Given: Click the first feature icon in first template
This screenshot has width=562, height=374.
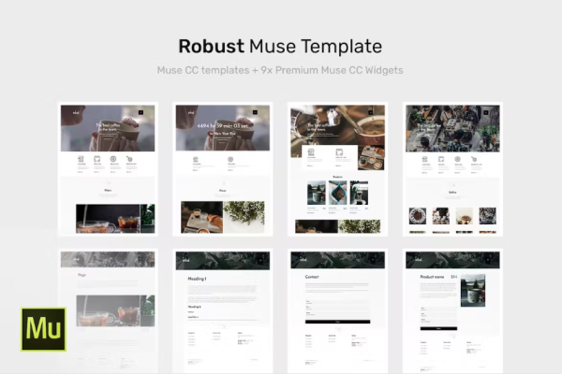Looking at the screenshot, I should point(80,159).
